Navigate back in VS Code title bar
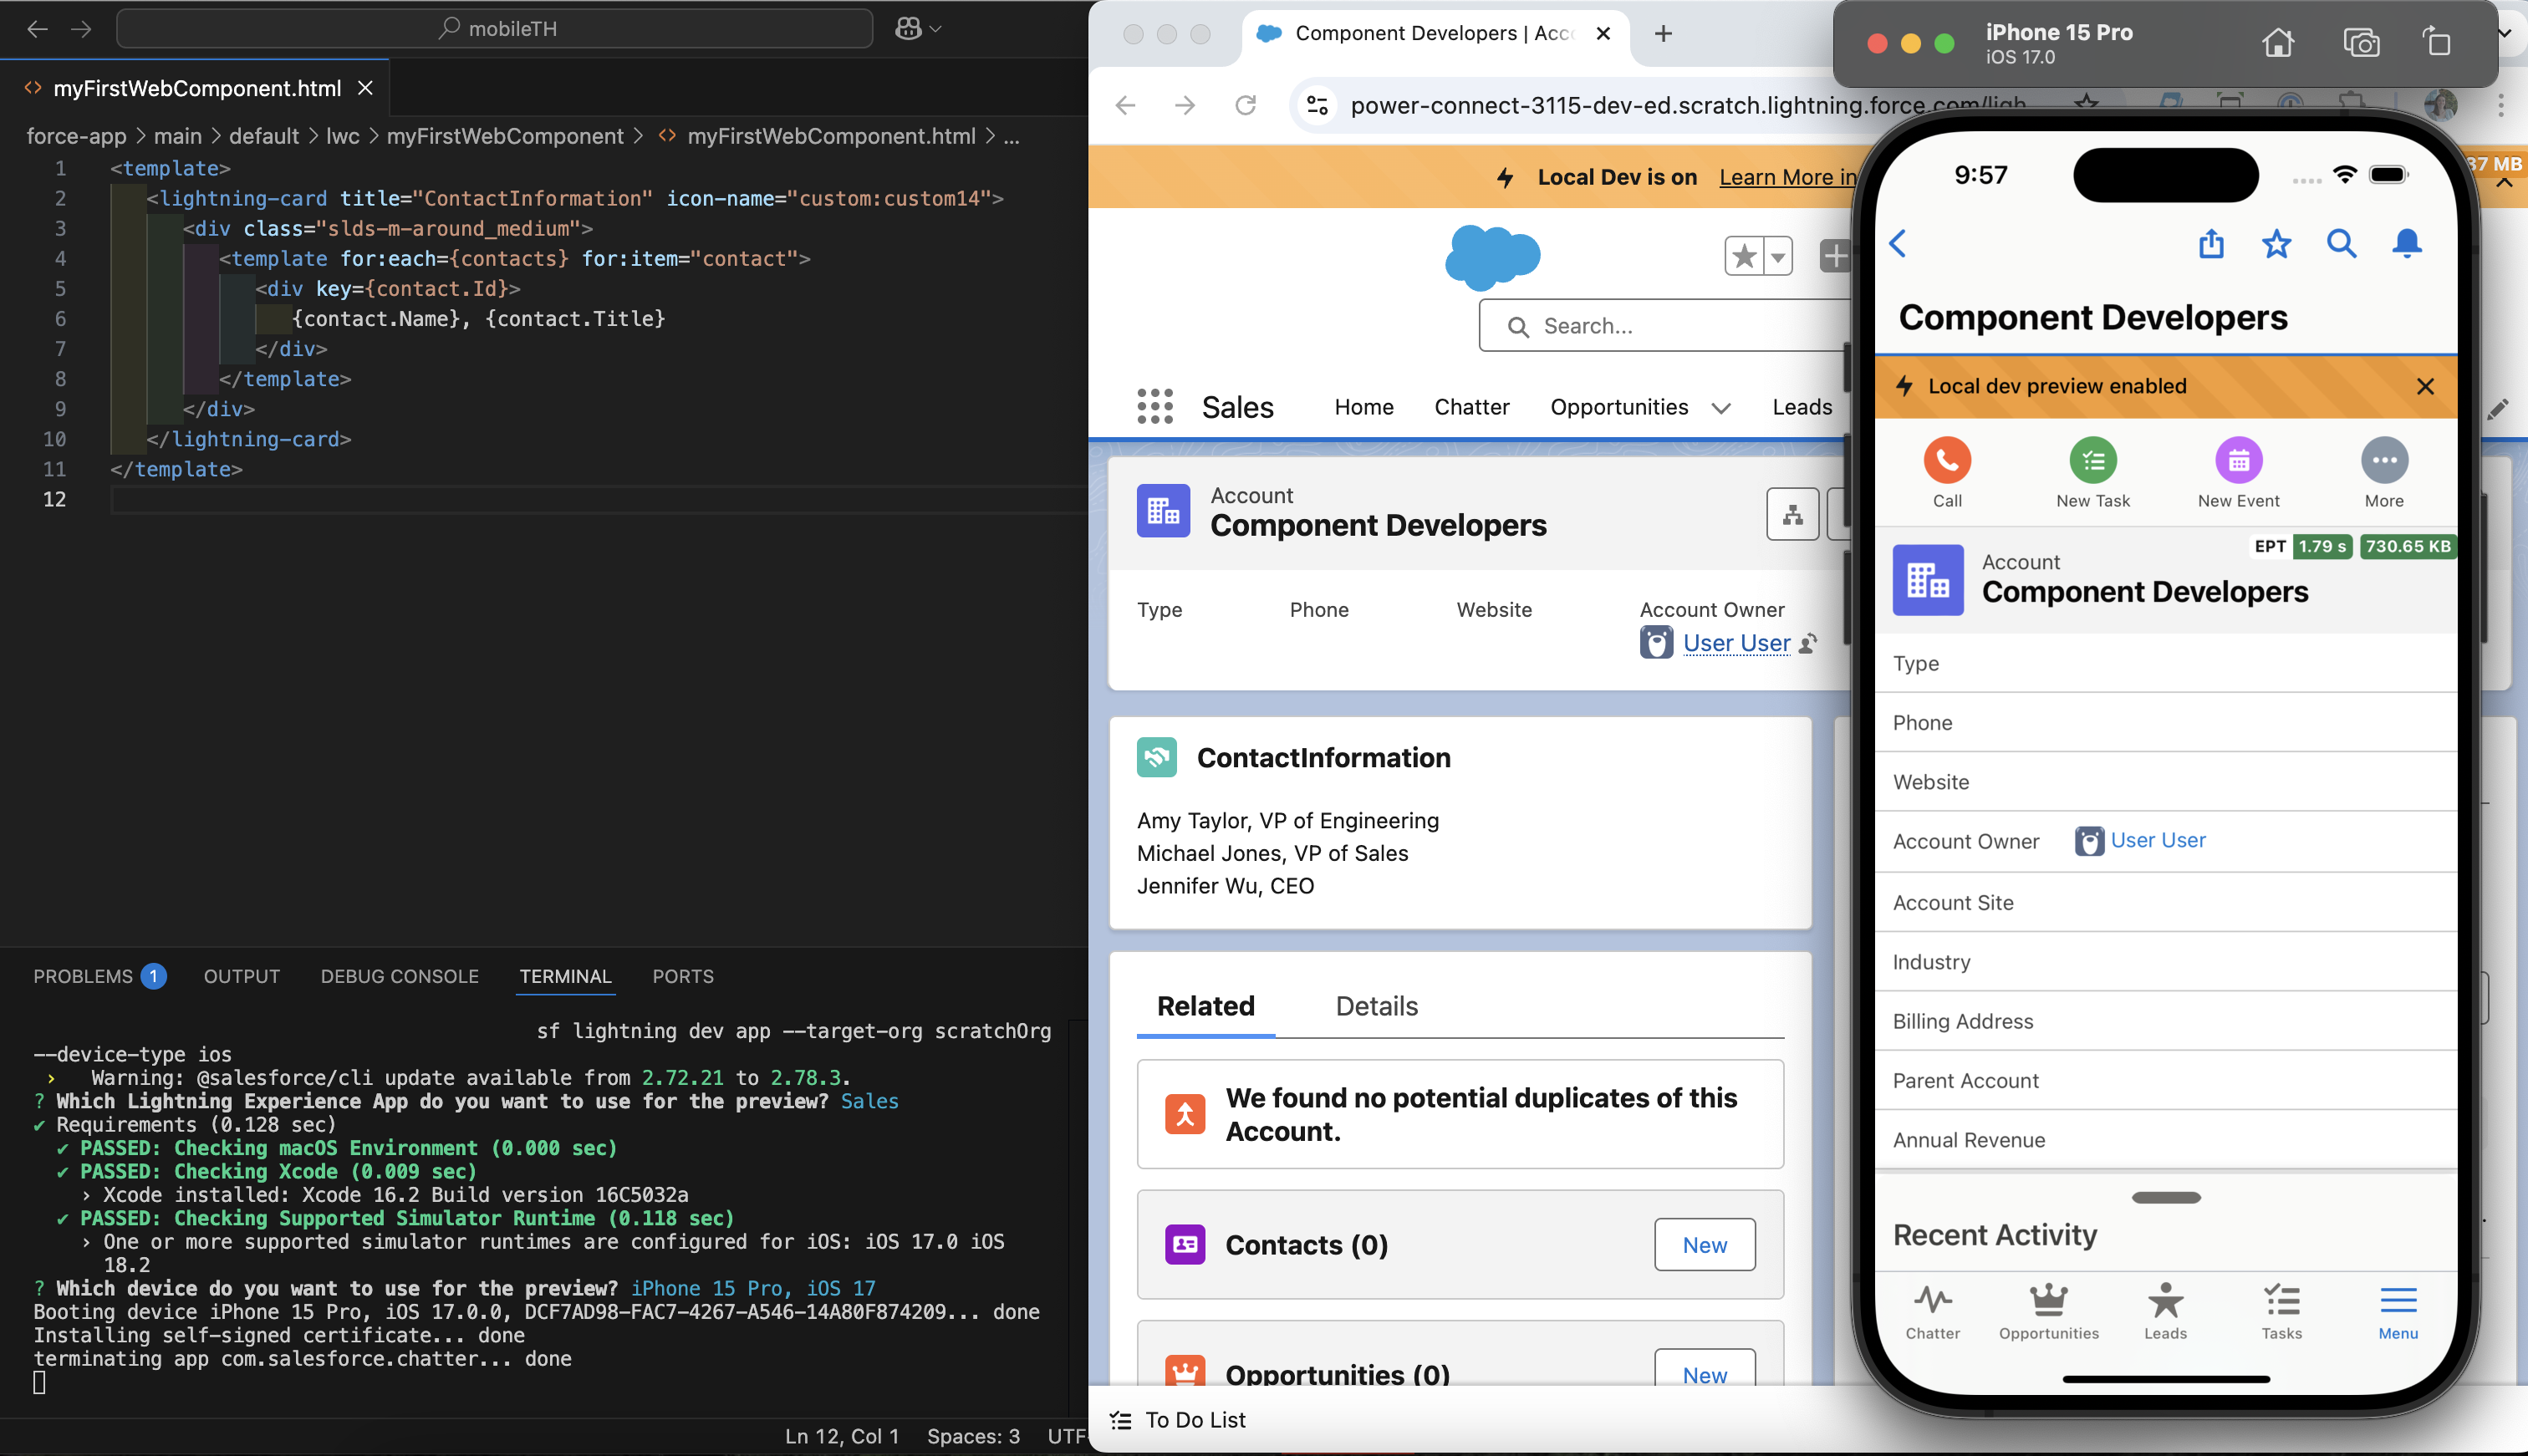The height and width of the screenshot is (1456, 2528). [37, 29]
